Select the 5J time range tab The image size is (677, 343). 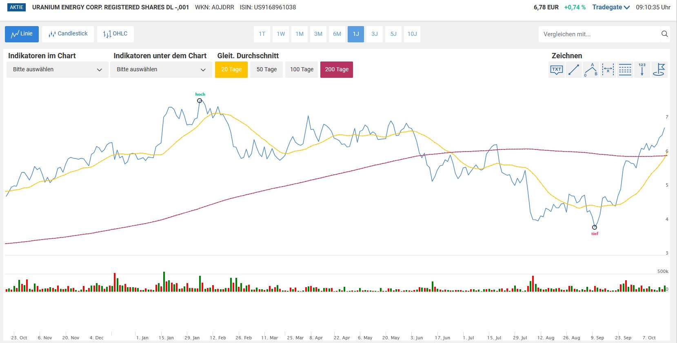point(393,34)
